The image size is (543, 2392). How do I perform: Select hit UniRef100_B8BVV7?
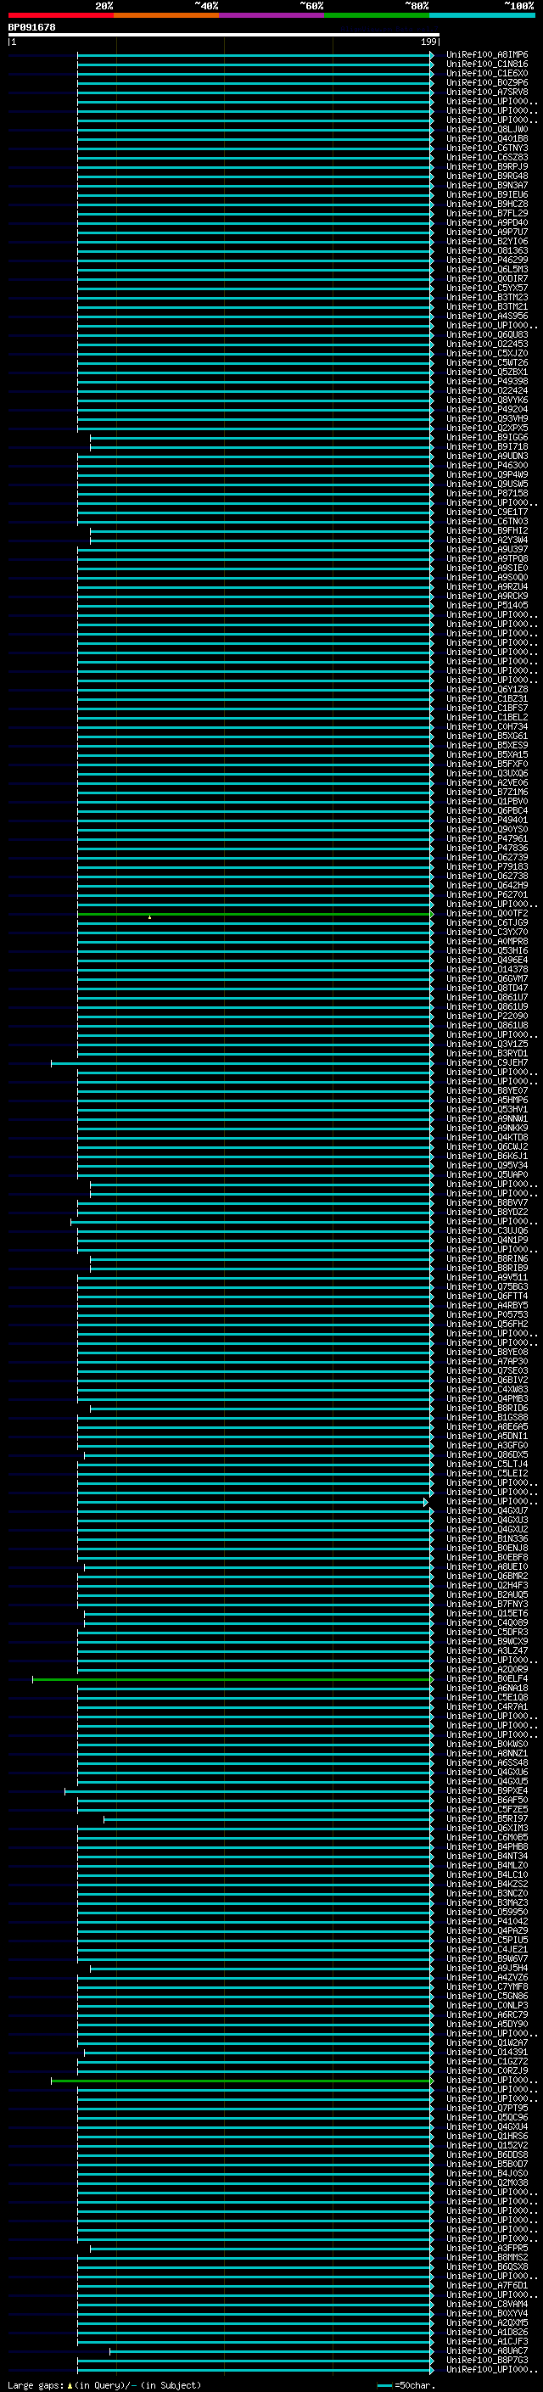tap(487, 1202)
